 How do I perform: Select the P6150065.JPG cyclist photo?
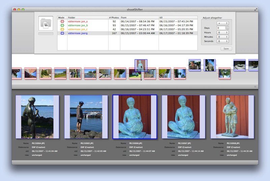[x=86, y=117]
